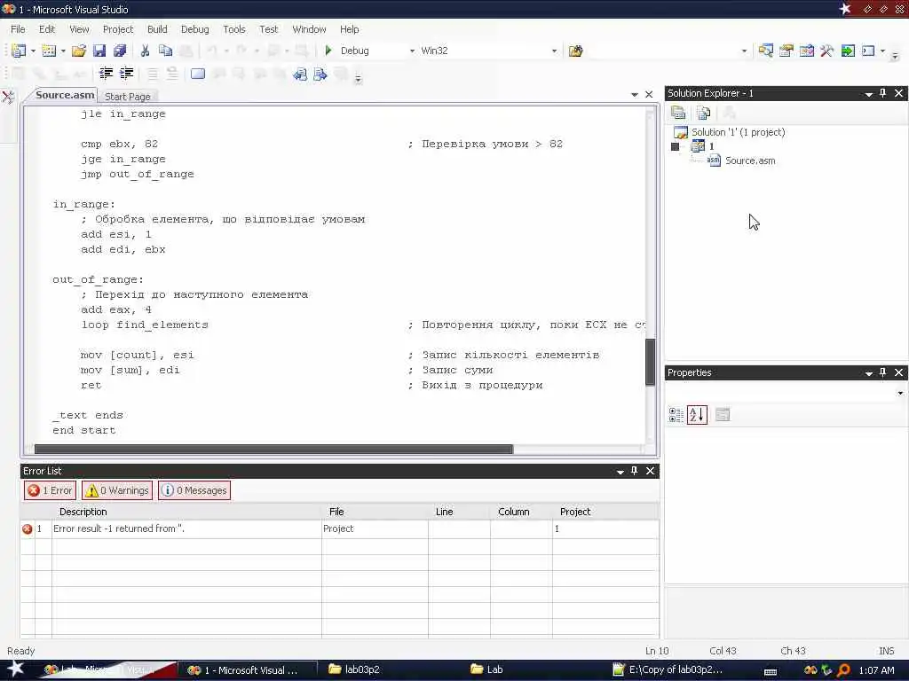Open the Add New Item dropdown arrow
Screen dimensions: 909x681
pyautogui.click(x=63, y=51)
